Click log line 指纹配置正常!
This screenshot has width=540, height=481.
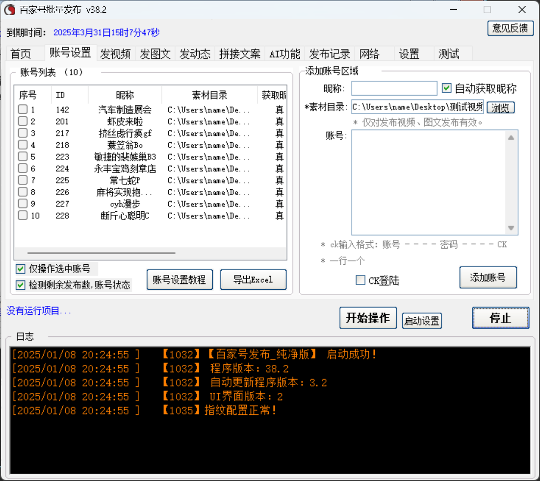[x=240, y=410]
